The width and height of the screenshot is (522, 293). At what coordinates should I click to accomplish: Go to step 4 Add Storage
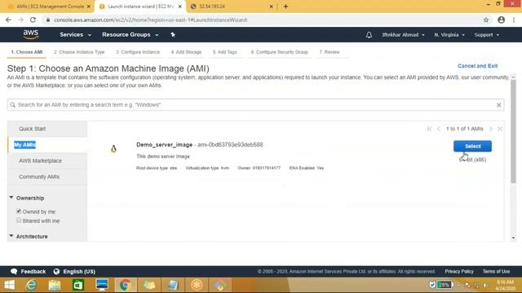187,52
